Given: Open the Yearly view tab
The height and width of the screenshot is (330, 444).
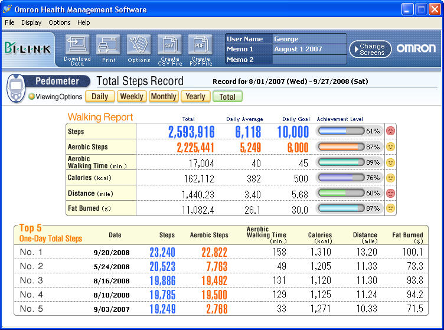Looking at the screenshot, I should coord(195,97).
